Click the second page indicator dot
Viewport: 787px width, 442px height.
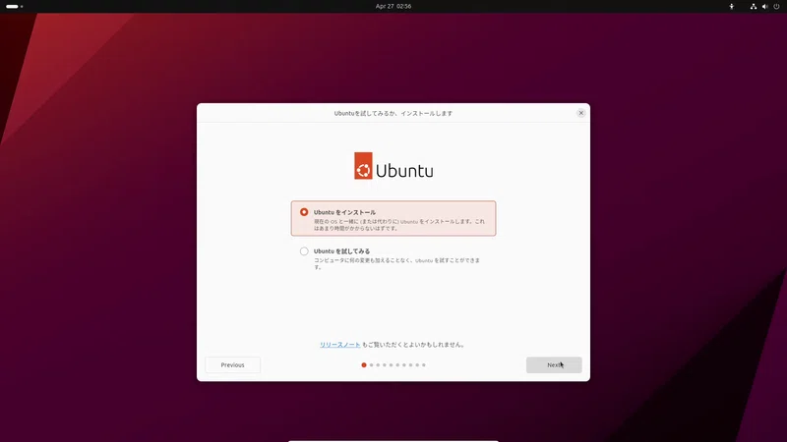(x=372, y=364)
